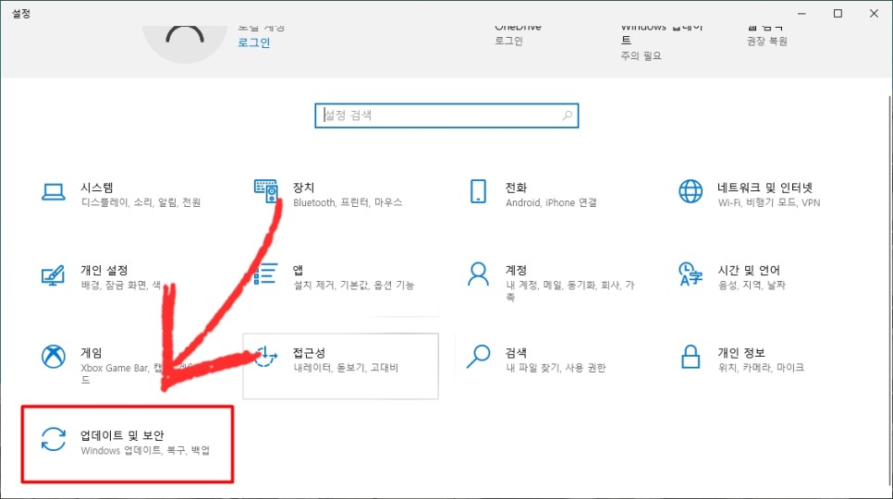Select the 네트워크 및 인터넷 title
893x499 pixels.
click(x=765, y=188)
